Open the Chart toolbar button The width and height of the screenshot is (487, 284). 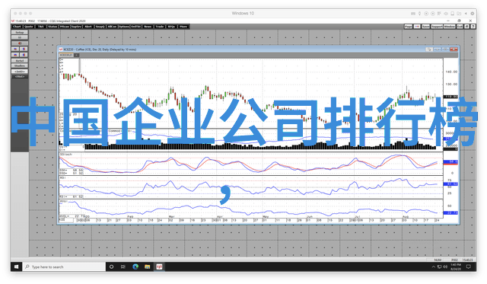click(17, 27)
